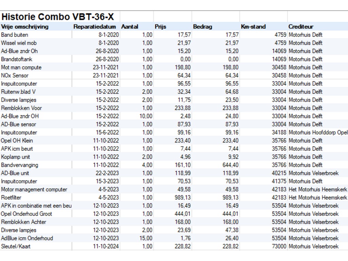Select the 'Aantal' column header
This screenshot has width=348, height=261.
[x=130, y=27]
